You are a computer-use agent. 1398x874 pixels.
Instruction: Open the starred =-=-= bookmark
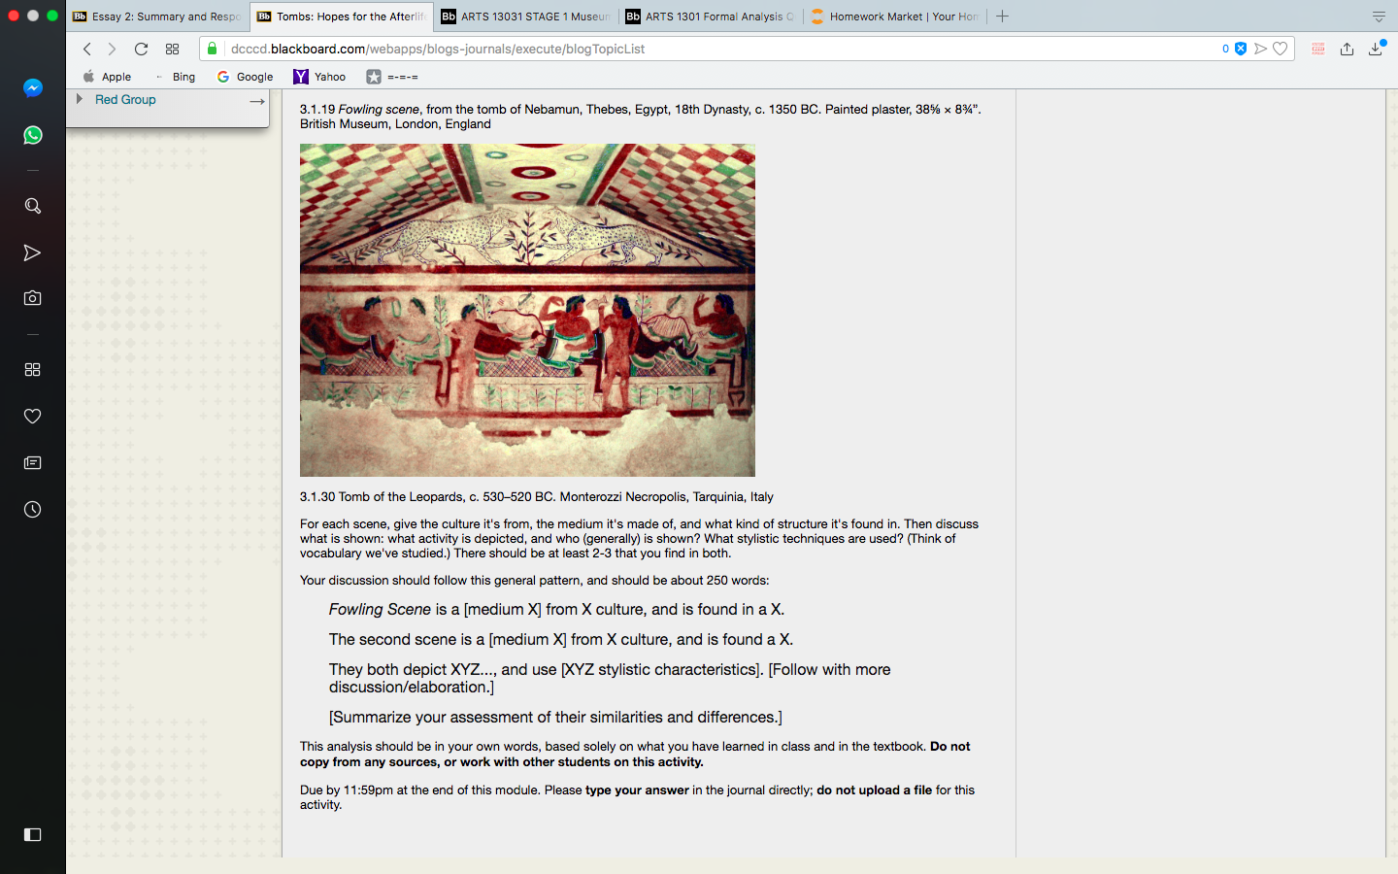click(x=392, y=77)
